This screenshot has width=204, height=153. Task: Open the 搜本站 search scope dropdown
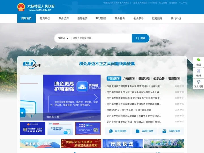63,38
